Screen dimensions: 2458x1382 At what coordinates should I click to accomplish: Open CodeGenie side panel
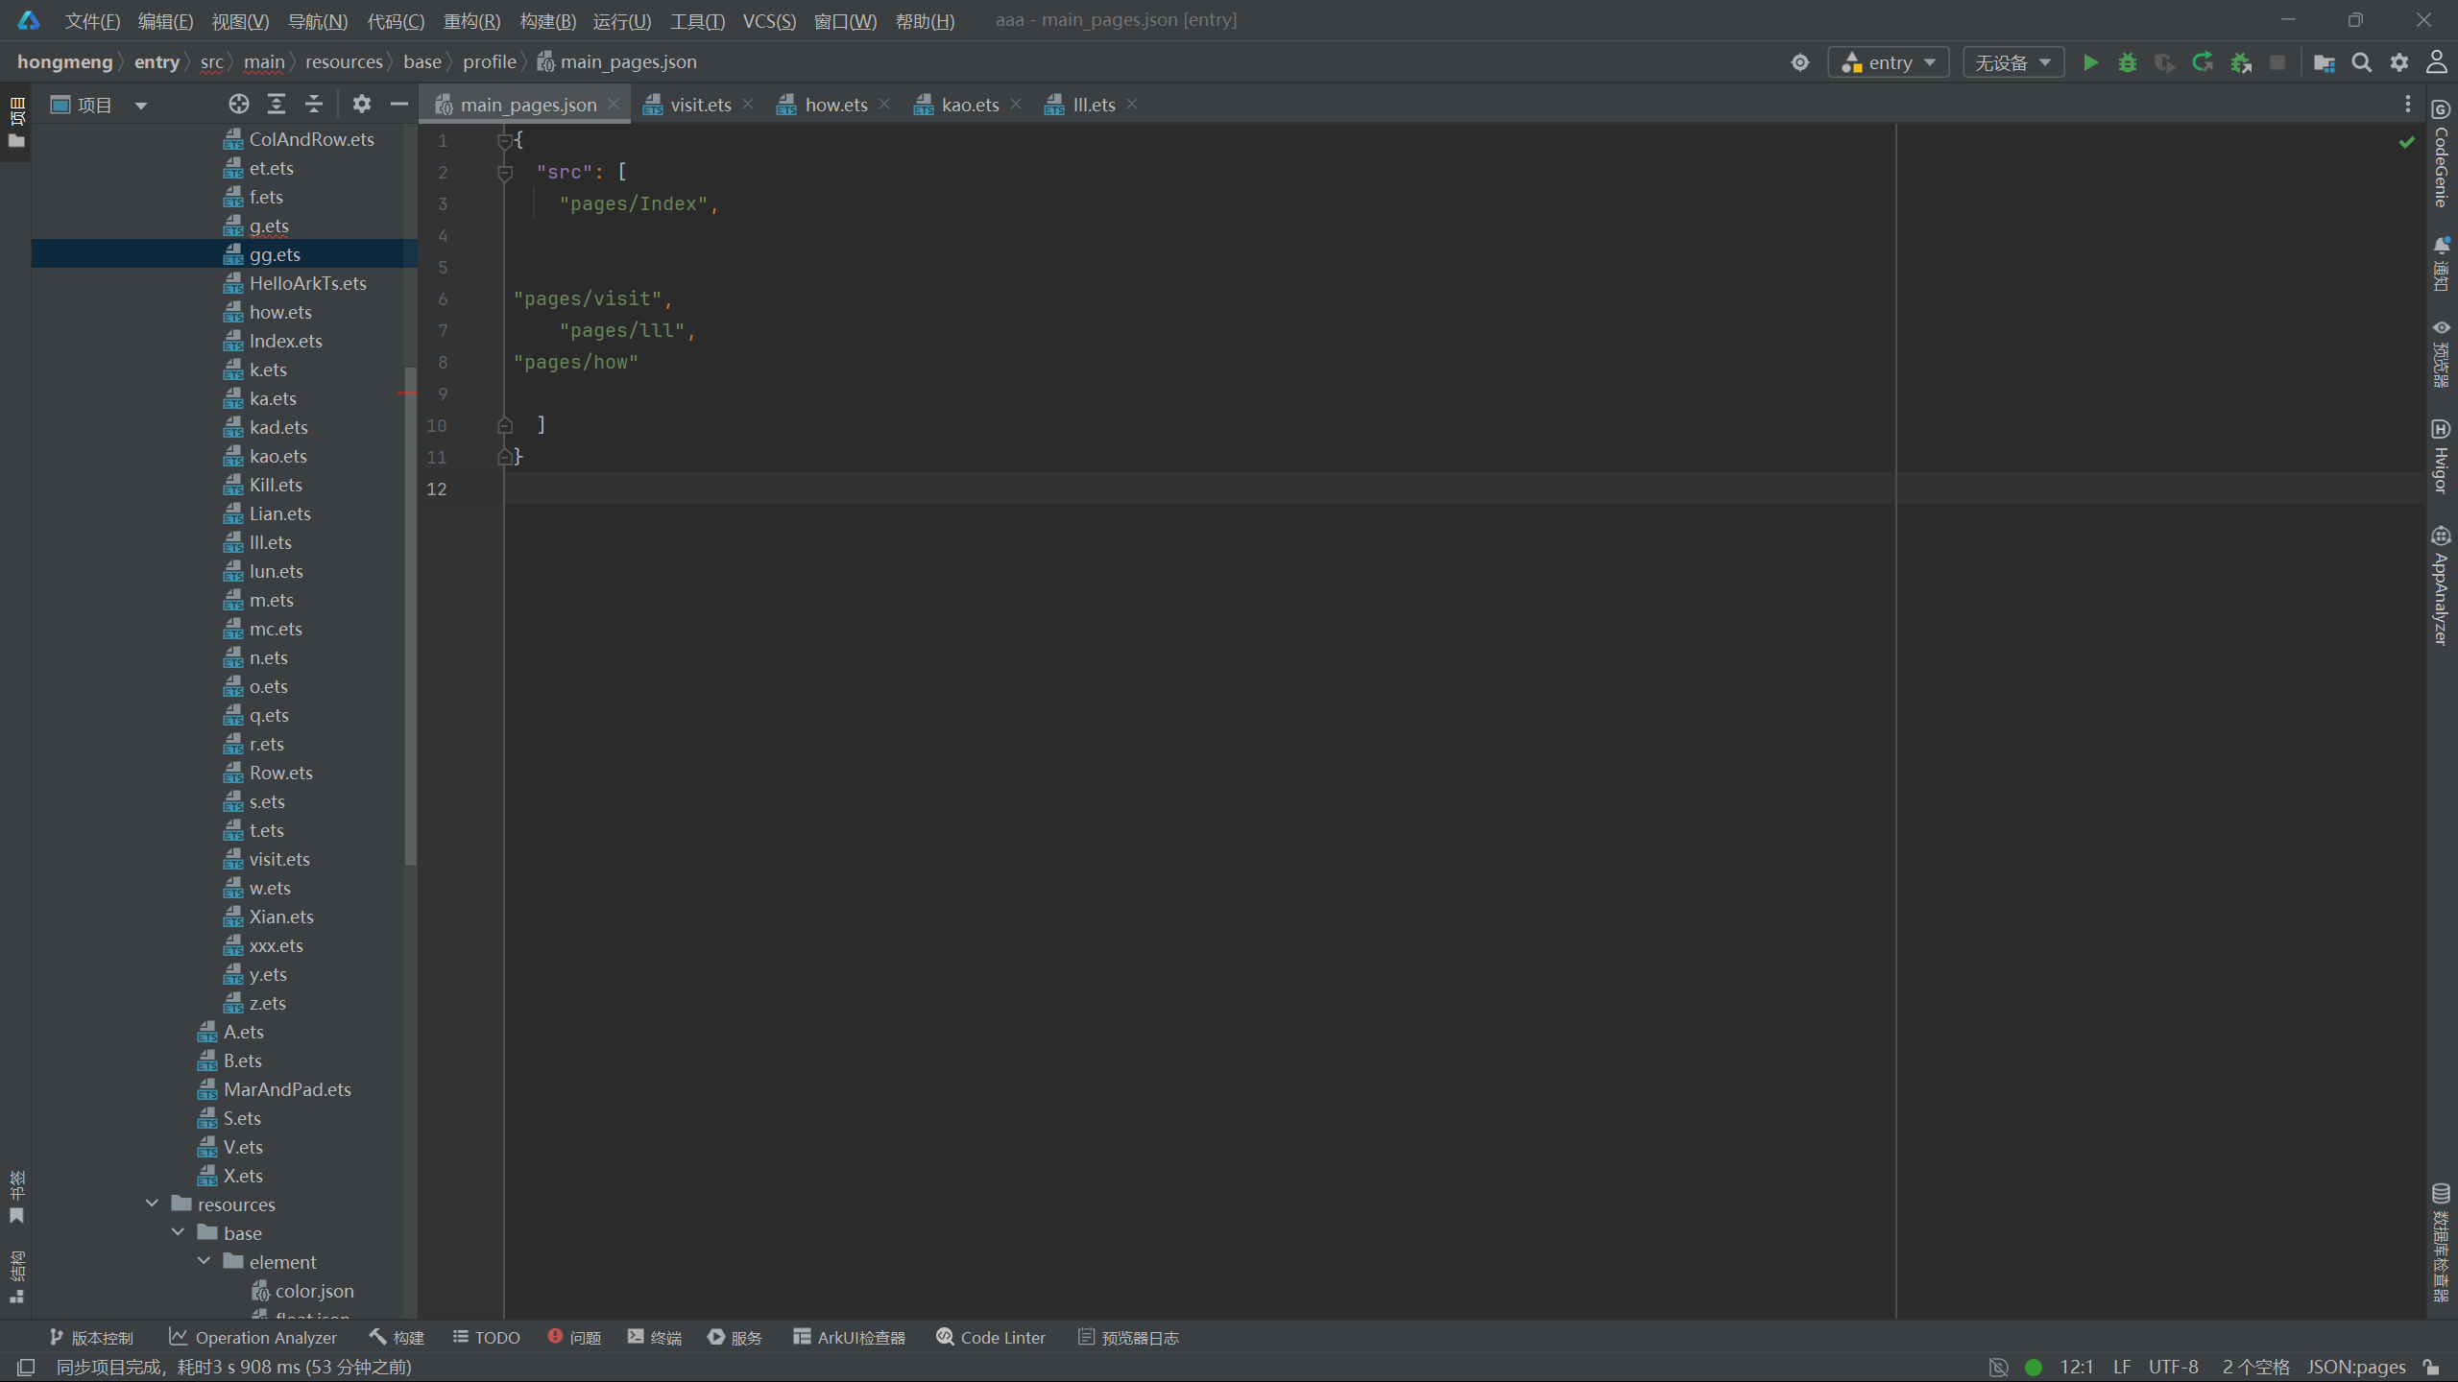pyautogui.click(x=2442, y=154)
